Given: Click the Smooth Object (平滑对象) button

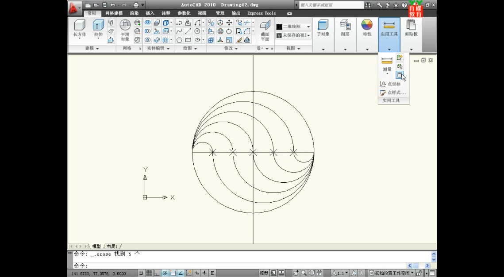Looking at the screenshot, I should point(125,30).
